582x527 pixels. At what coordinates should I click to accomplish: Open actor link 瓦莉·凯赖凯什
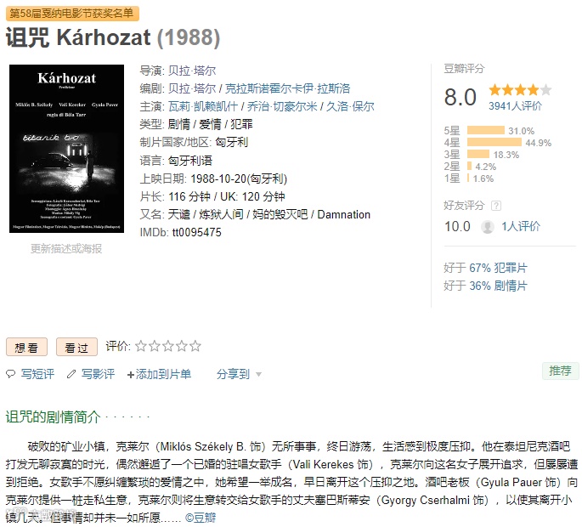coord(203,106)
